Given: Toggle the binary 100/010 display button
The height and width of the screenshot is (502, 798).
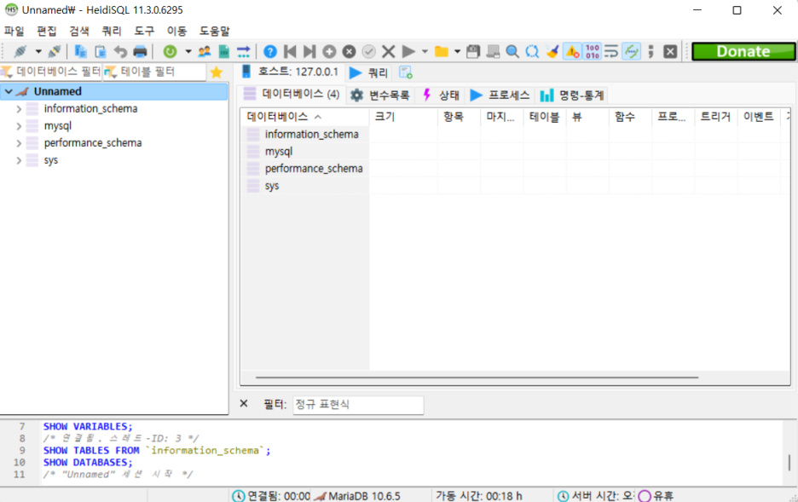Looking at the screenshot, I should pos(592,51).
